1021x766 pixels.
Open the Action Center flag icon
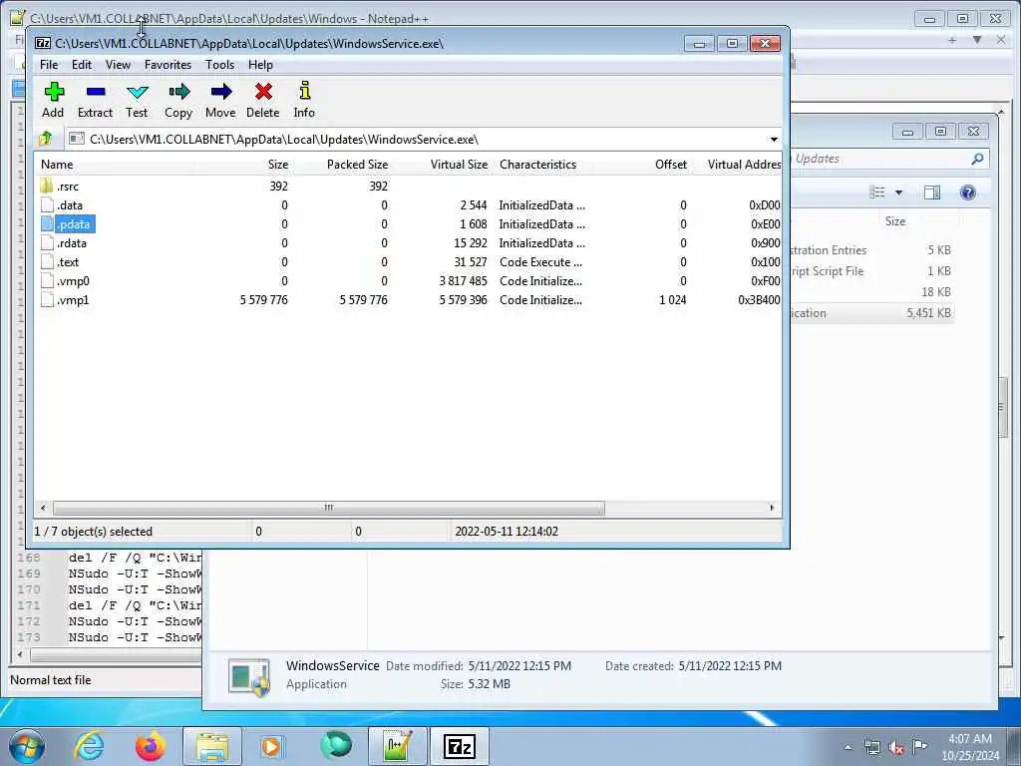coord(919,746)
